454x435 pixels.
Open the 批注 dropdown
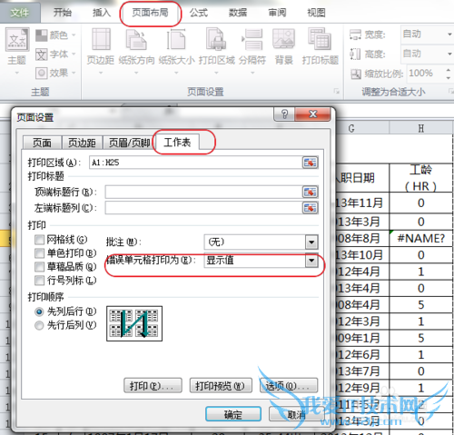point(311,242)
